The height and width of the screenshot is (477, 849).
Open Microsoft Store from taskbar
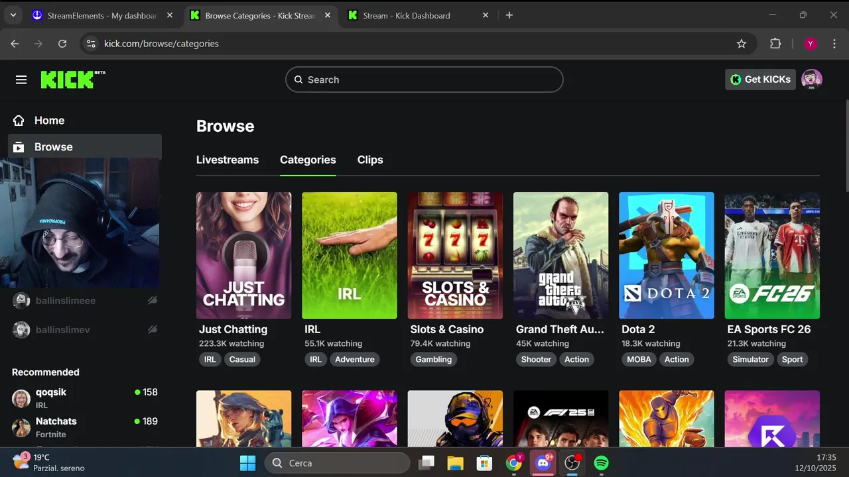484,462
